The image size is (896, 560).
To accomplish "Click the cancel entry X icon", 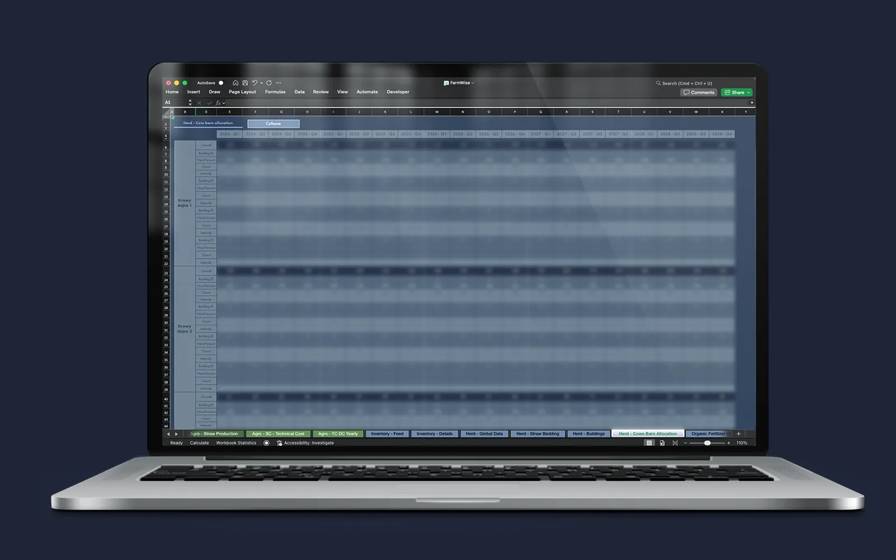I will click(199, 103).
